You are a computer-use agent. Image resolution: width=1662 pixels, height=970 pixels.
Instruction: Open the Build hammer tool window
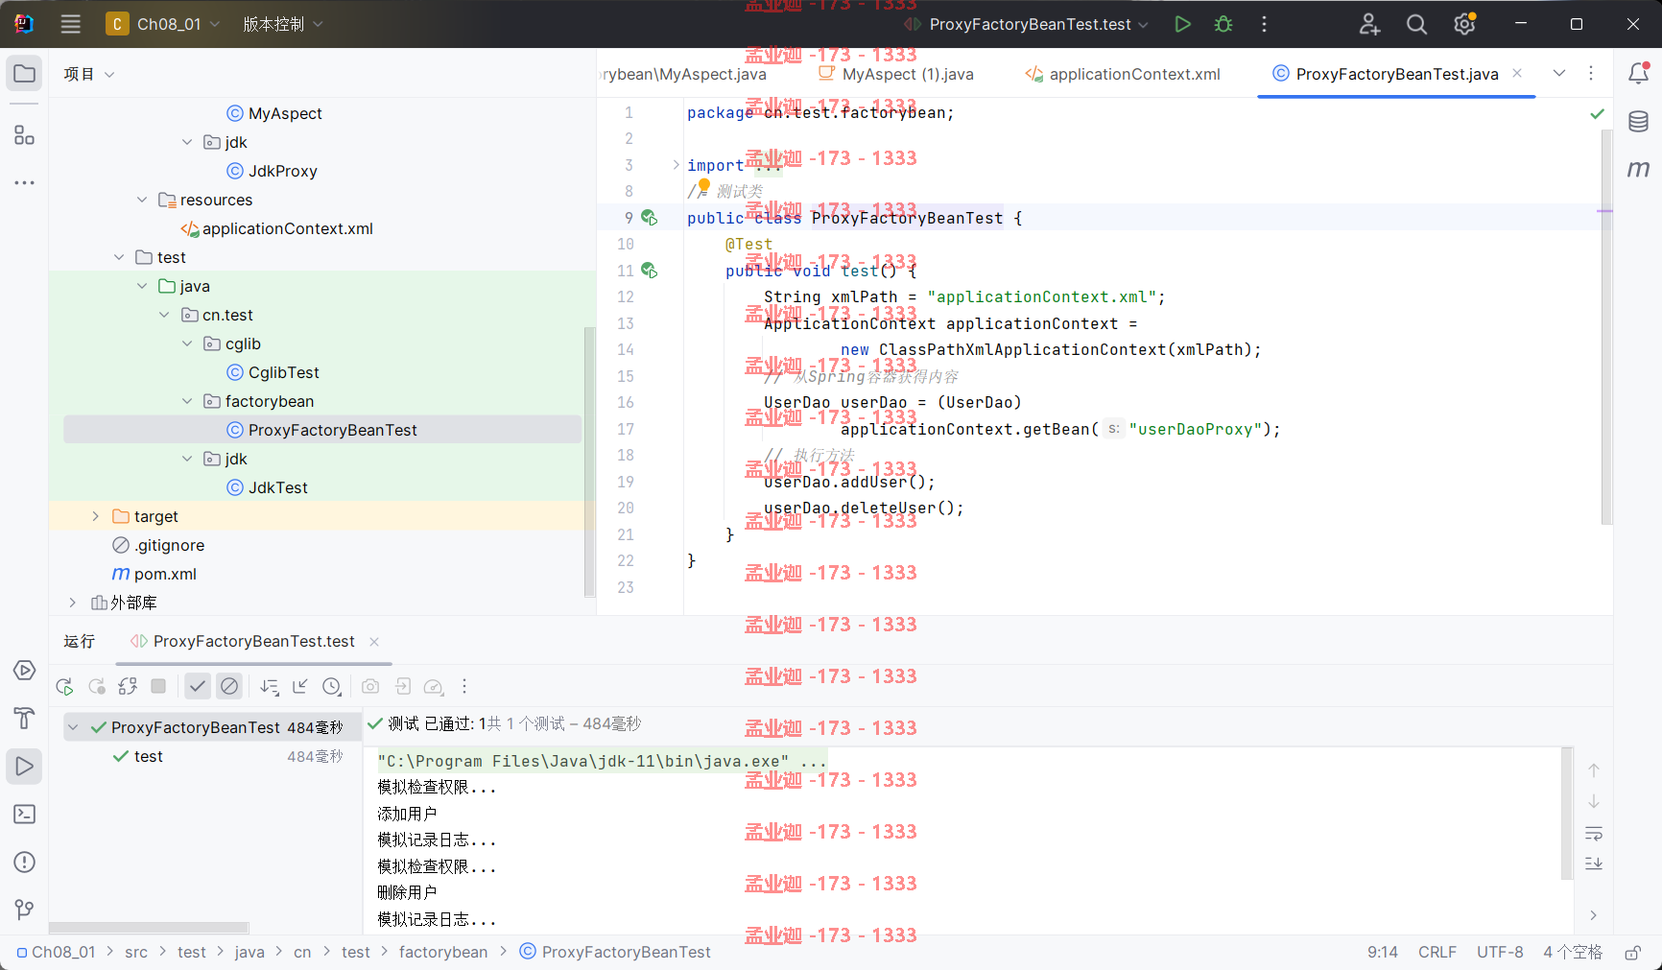(24, 718)
